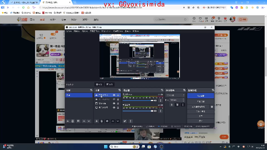Open OBS Settings button in Controls

tap(201, 116)
